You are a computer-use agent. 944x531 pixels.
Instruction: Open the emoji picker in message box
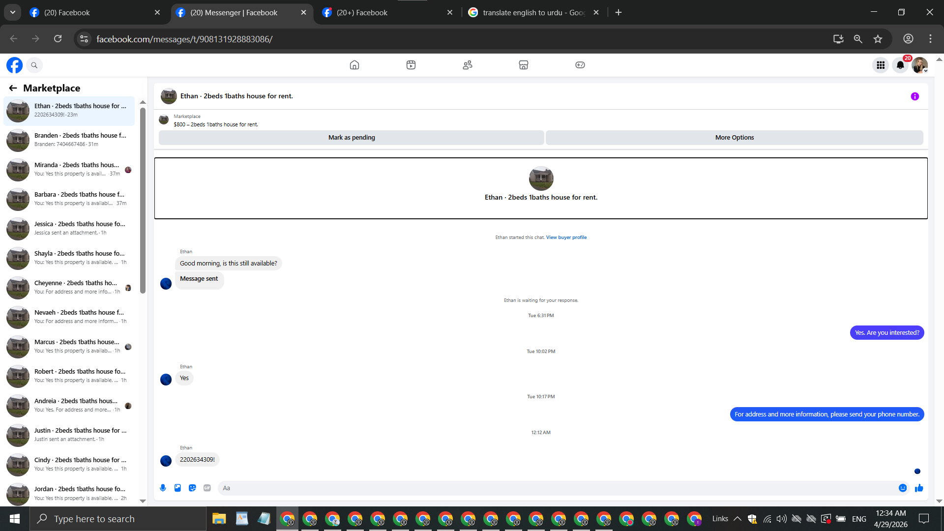903,488
